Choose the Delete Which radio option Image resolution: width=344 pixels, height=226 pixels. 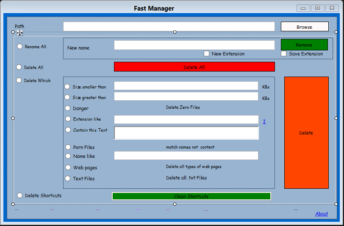pos(19,80)
